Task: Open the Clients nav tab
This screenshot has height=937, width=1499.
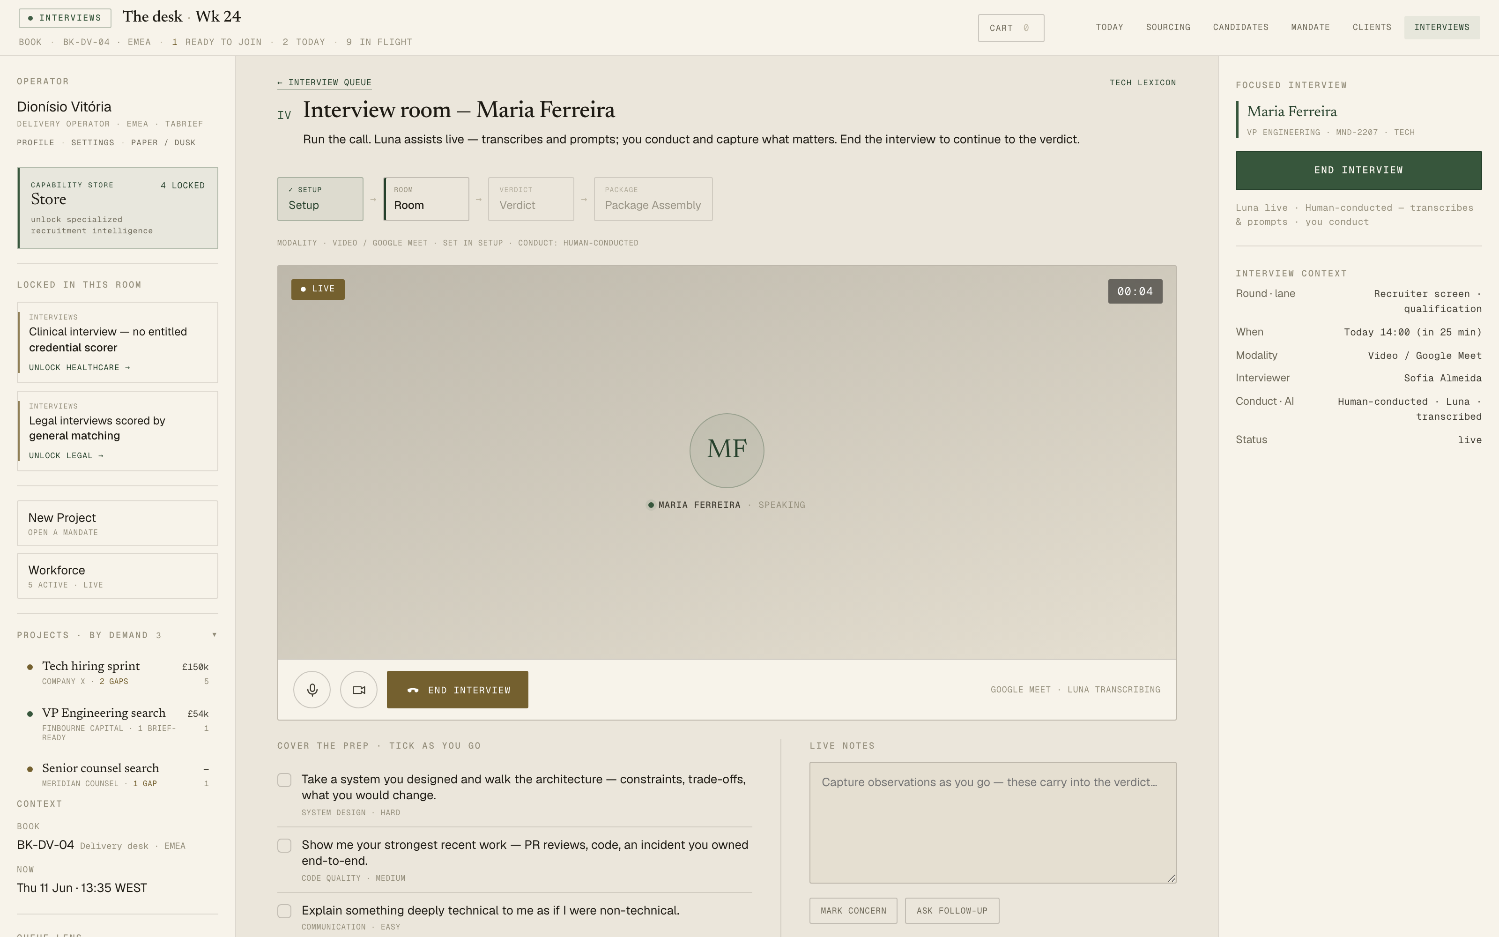Action: tap(1372, 27)
